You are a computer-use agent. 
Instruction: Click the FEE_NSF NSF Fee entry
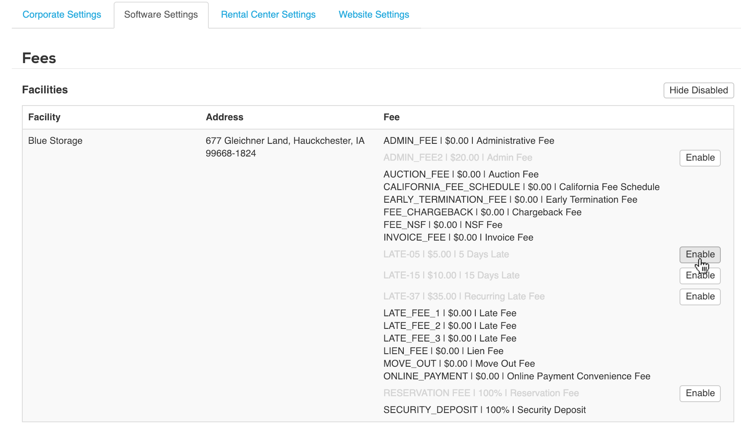point(442,225)
